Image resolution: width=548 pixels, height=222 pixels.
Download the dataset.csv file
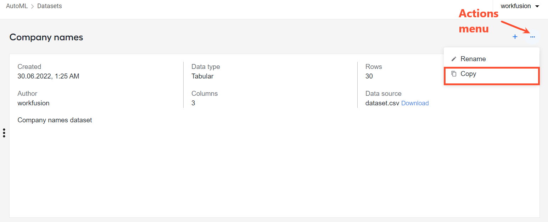coord(415,103)
